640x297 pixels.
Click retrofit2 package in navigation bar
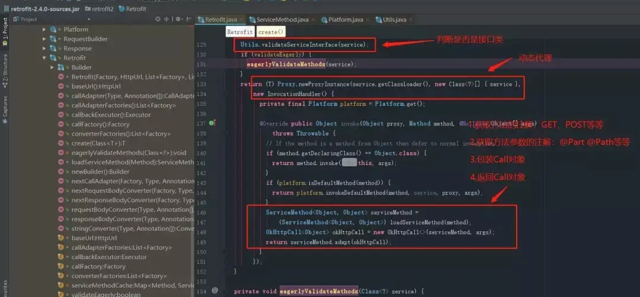(104, 8)
